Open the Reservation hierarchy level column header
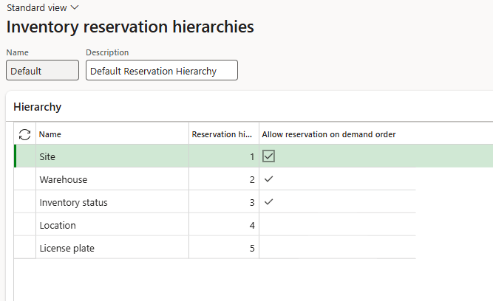The height and width of the screenshot is (301, 493). 222,134
